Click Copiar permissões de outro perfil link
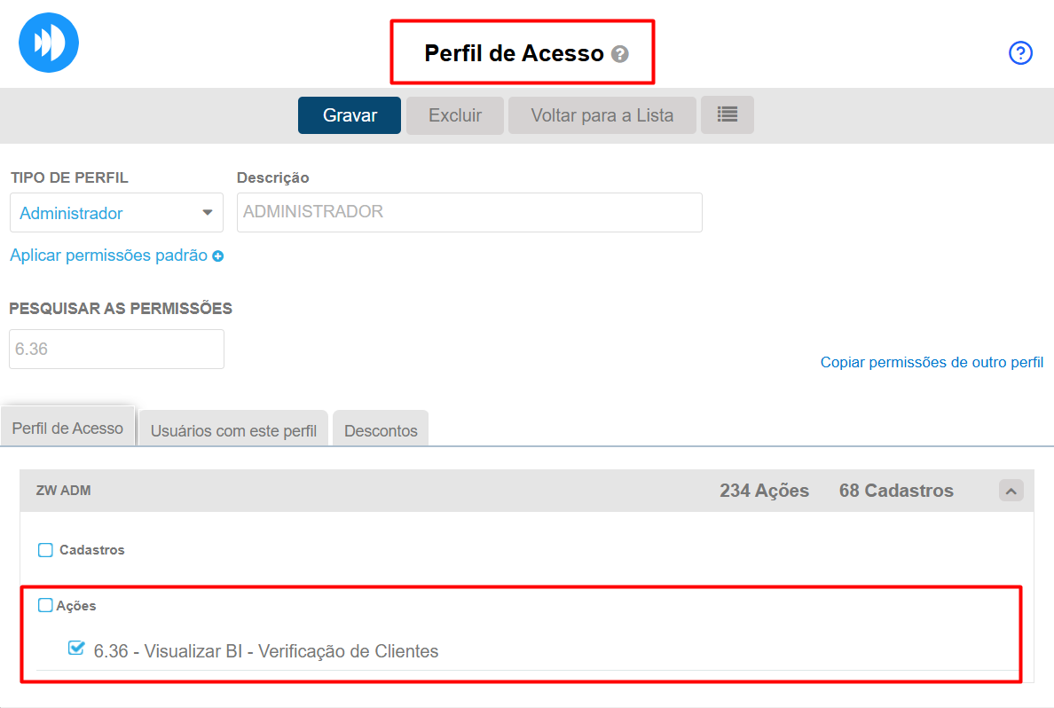This screenshot has width=1054, height=708. [932, 362]
